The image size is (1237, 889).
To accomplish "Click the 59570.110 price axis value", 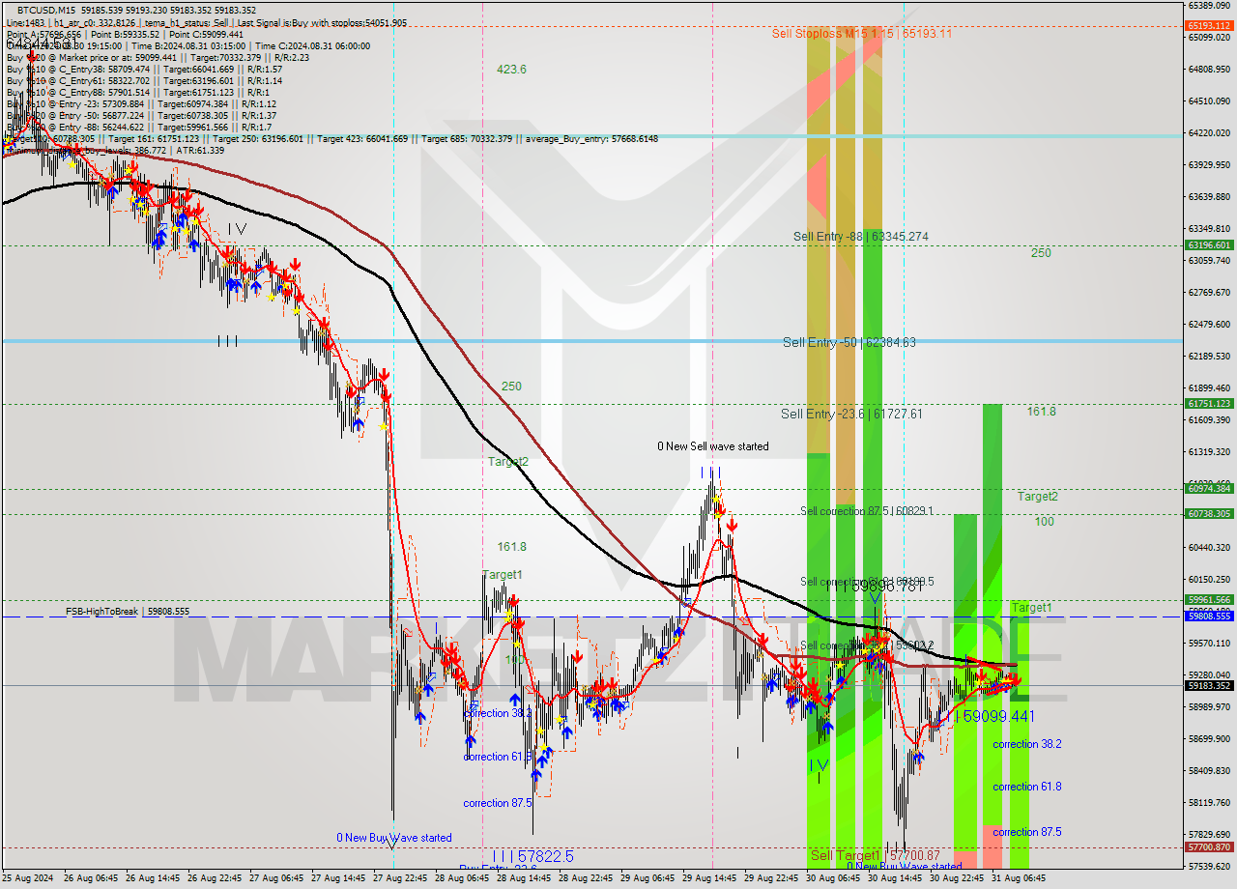I will click(x=1209, y=643).
